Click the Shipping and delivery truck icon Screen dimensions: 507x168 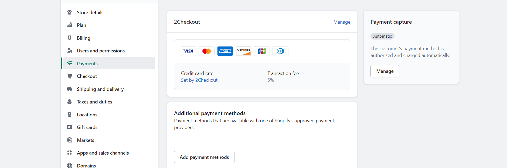coord(70,89)
